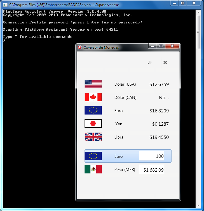
Task: Select the USA flag icon
Action: 93,84
